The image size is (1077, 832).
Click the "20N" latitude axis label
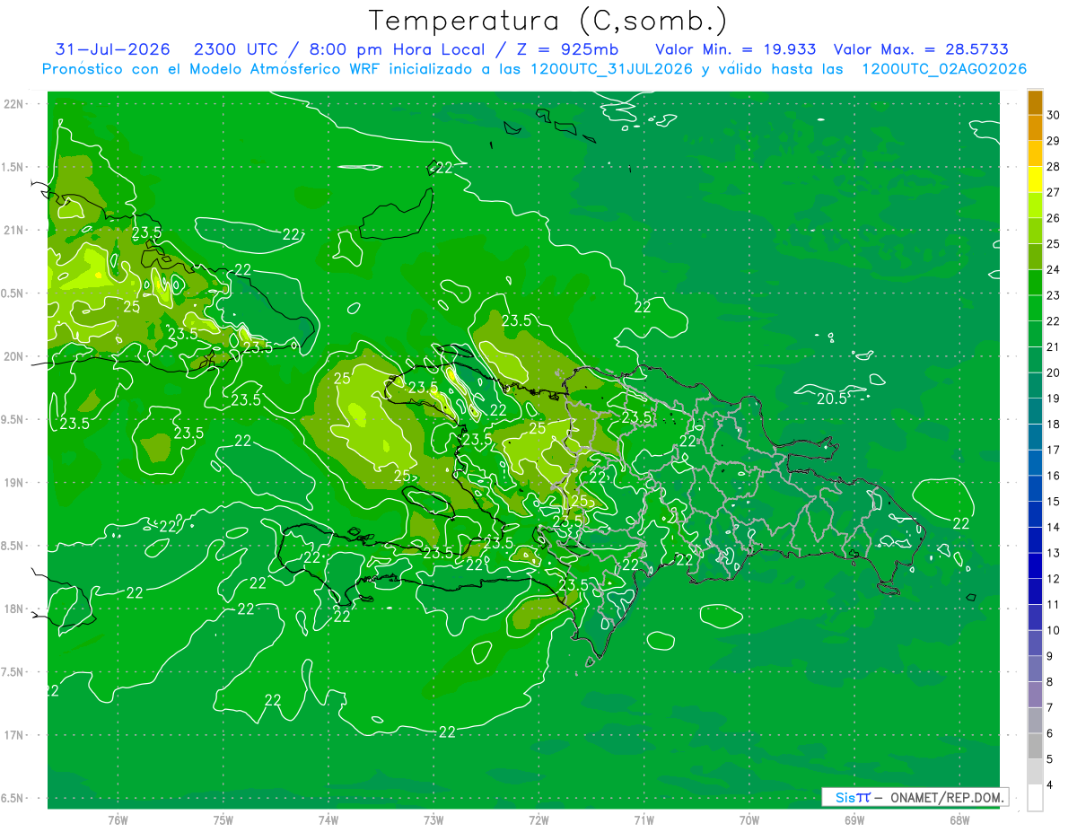point(15,356)
